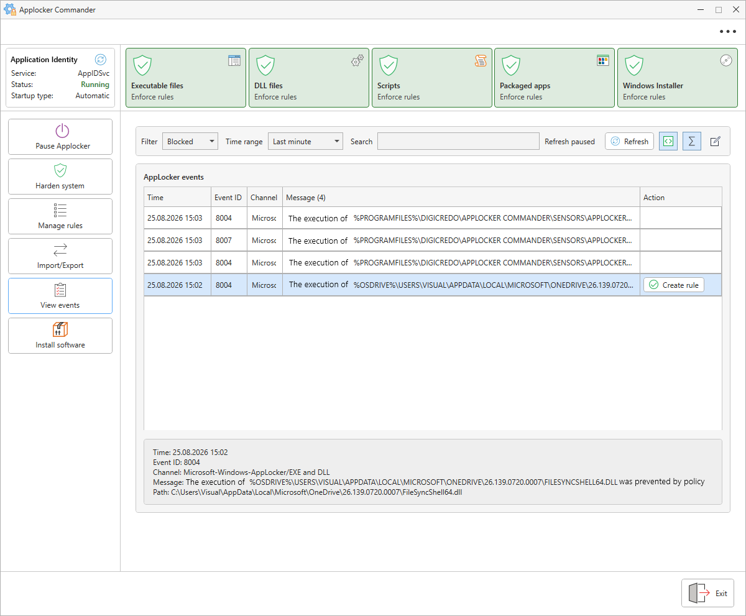Click the Message (4) column header
The width and height of the screenshot is (746, 616).
461,197
